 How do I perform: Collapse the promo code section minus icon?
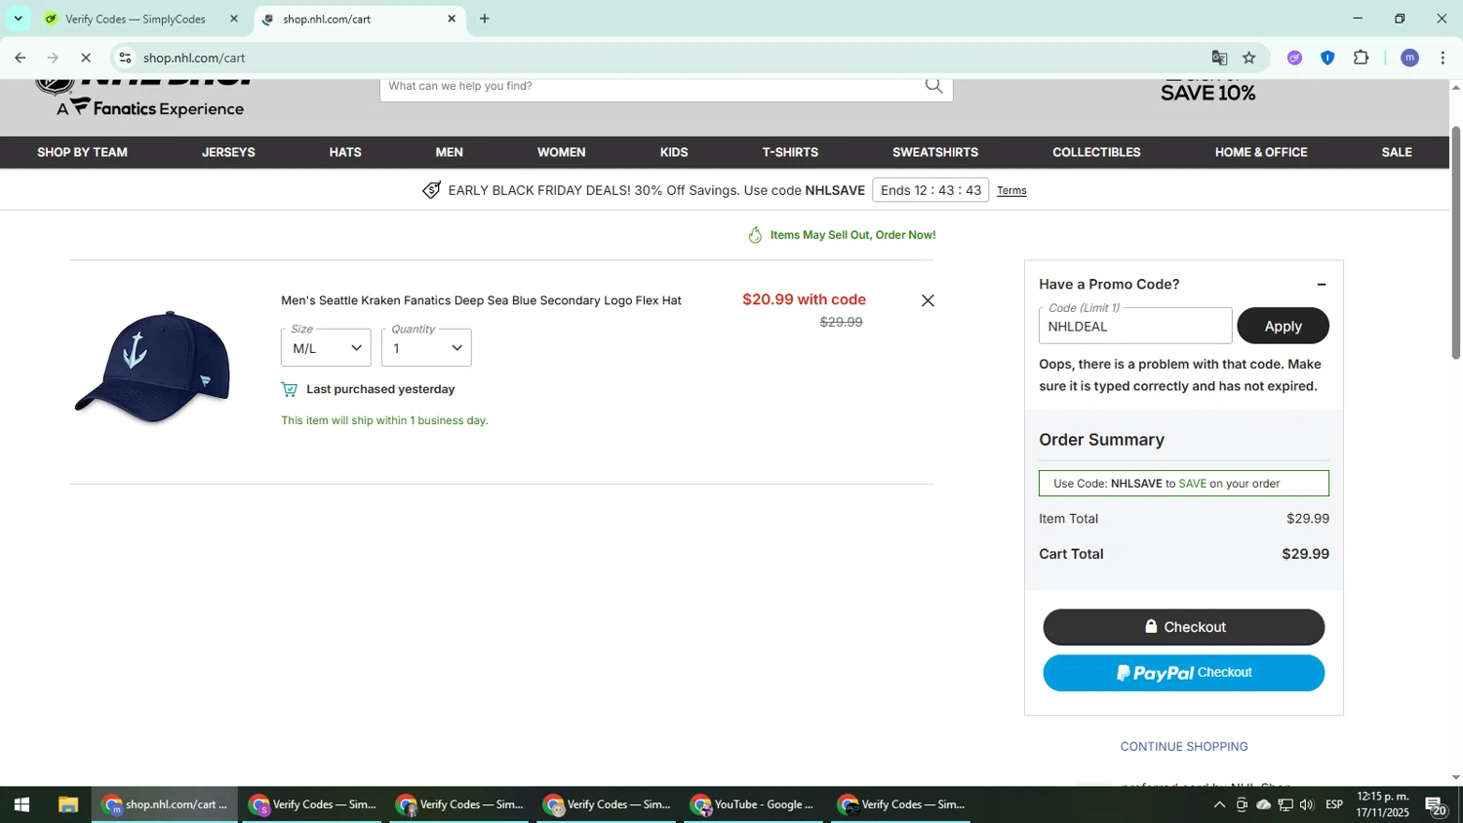tap(1322, 285)
